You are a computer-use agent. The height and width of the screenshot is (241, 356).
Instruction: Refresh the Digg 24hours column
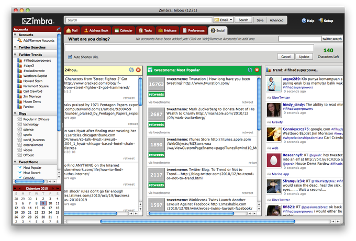coord(131,70)
